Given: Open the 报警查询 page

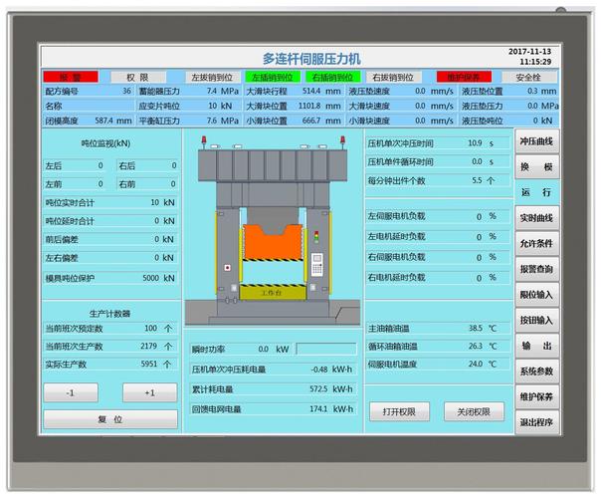Looking at the screenshot, I should [536, 269].
